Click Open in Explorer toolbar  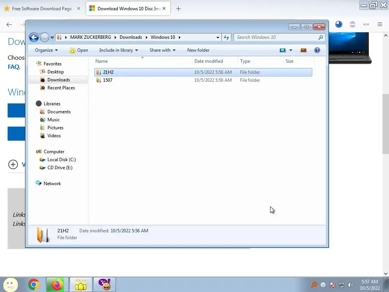[79, 50]
